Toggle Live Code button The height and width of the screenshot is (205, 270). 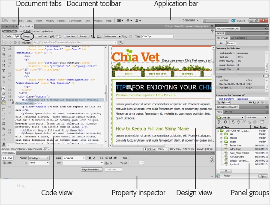pos(42,36)
